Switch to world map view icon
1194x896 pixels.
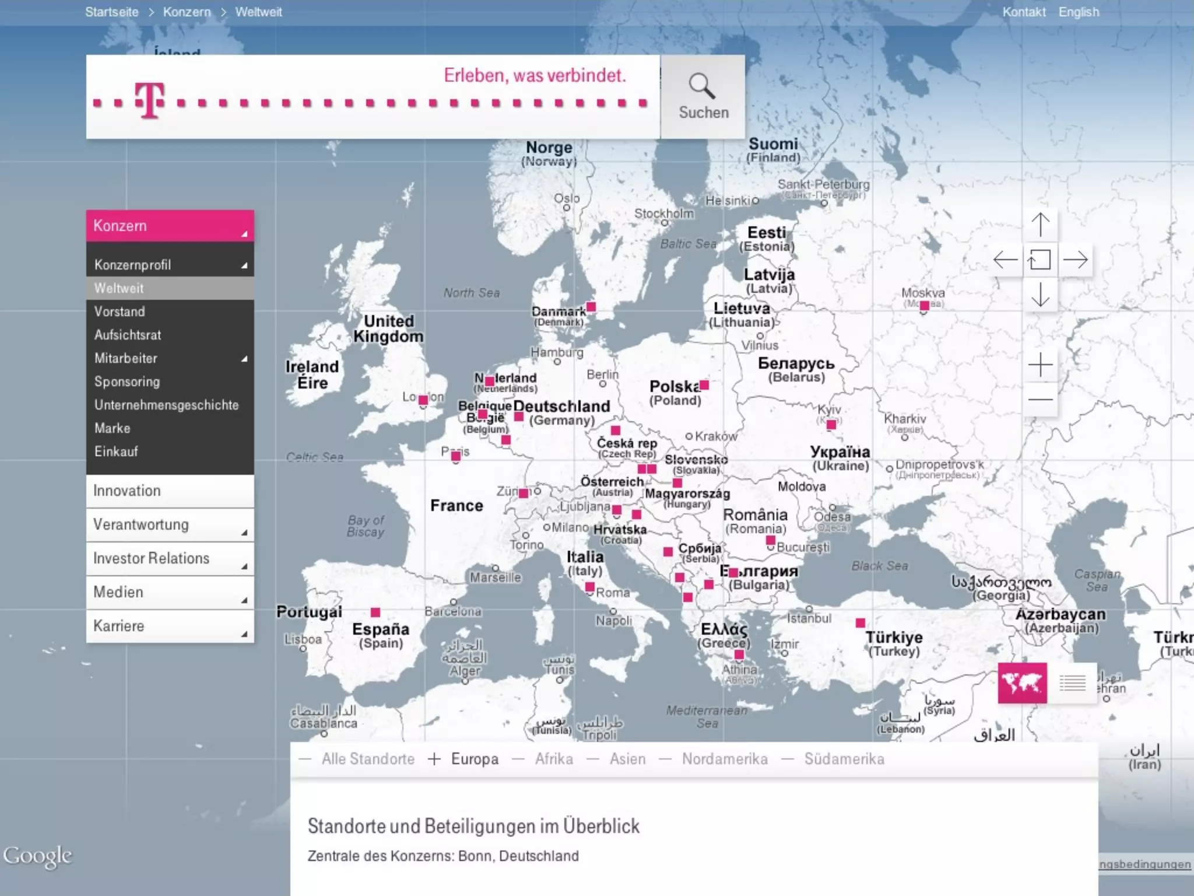(x=1022, y=682)
